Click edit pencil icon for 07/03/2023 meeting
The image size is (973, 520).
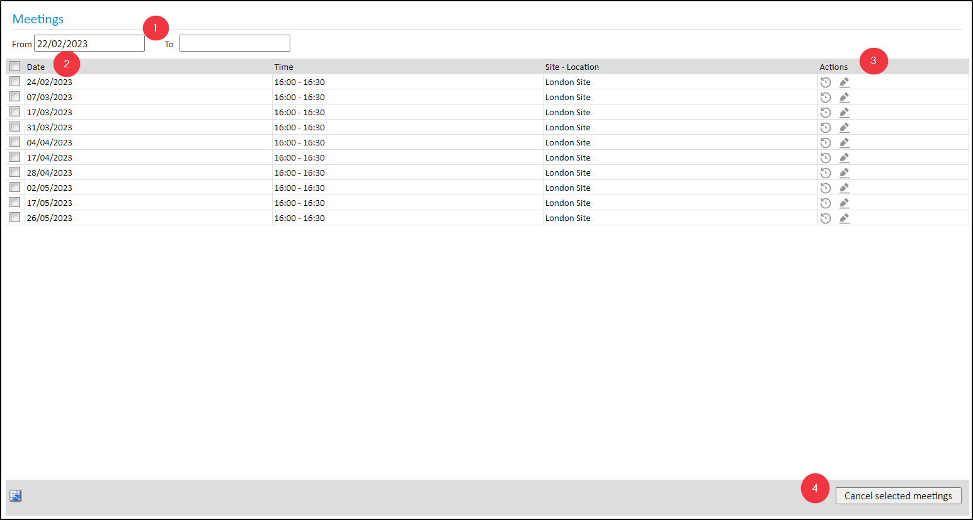[845, 98]
